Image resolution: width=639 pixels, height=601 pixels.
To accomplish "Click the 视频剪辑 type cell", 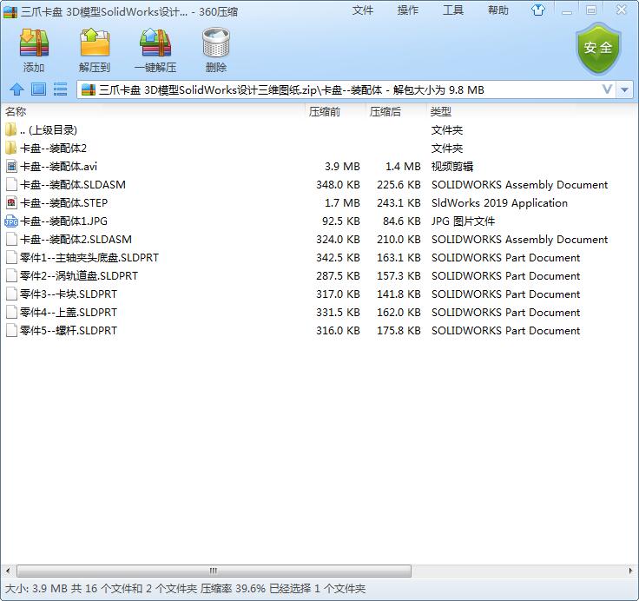I will point(452,167).
